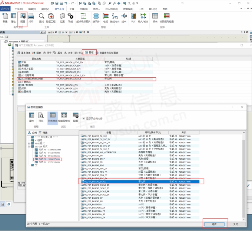252x231 pixels.
Task: Open the PLC manager icon
Action: pyautogui.click(x=133, y=18)
